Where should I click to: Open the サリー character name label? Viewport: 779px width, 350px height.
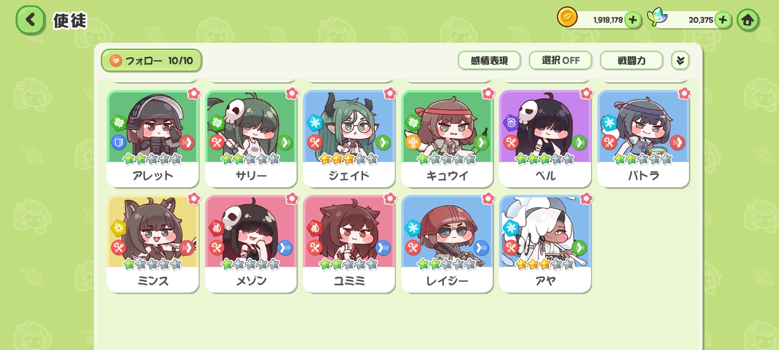[251, 175]
